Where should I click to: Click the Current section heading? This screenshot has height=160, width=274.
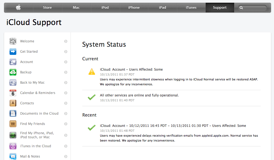click(x=90, y=59)
